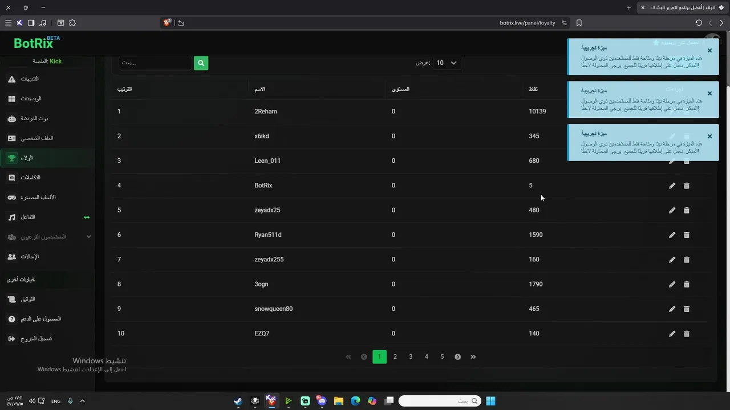
Task: Show hidden system tray icons chevron
Action: (82, 401)
